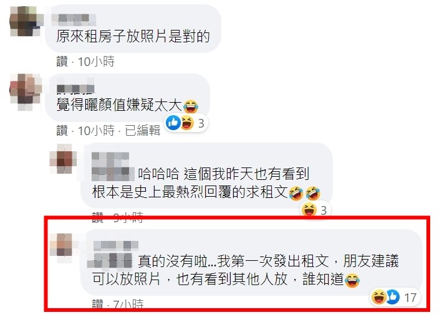This screenshot has width=447, height=315.
Task: Click haha reaction icon on 覺得曬顏值 comment
Action: [x=187, y=123]
